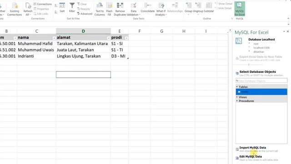
Task: Select the highlighted table under Tables
Action: (261, 92)
